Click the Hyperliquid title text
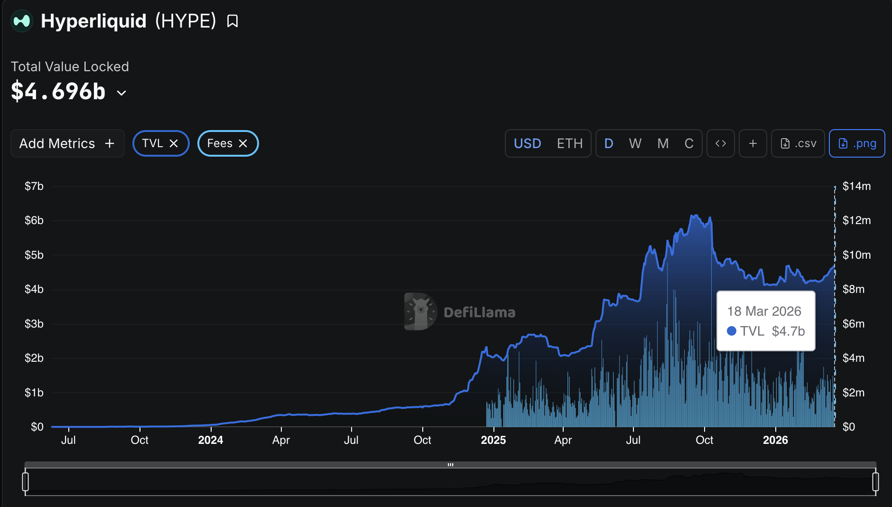892x507 pixels. point(93,21)
